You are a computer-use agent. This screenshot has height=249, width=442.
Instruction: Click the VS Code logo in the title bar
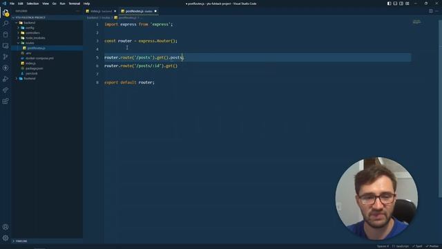(x=4, y=3)
